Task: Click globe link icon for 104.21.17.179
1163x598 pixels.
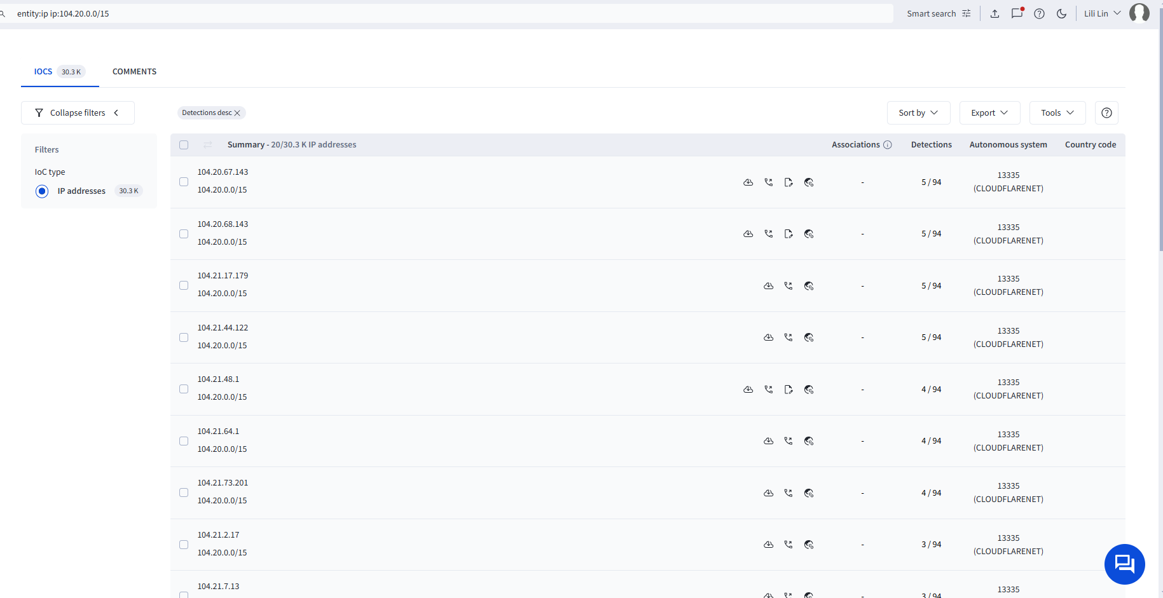Action: (x=809, y=286)
